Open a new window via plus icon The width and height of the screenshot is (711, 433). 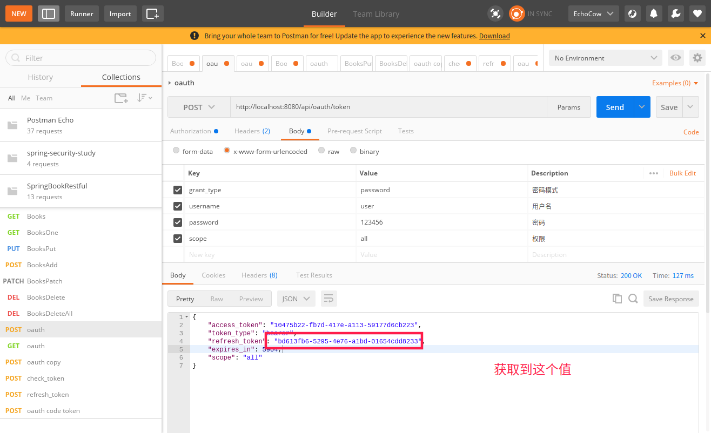pyautogui.click(x=153, y=13)
